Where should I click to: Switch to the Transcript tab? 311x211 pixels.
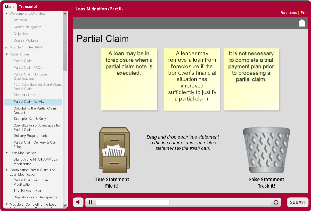pyautogui.click(x=28, y=7)
